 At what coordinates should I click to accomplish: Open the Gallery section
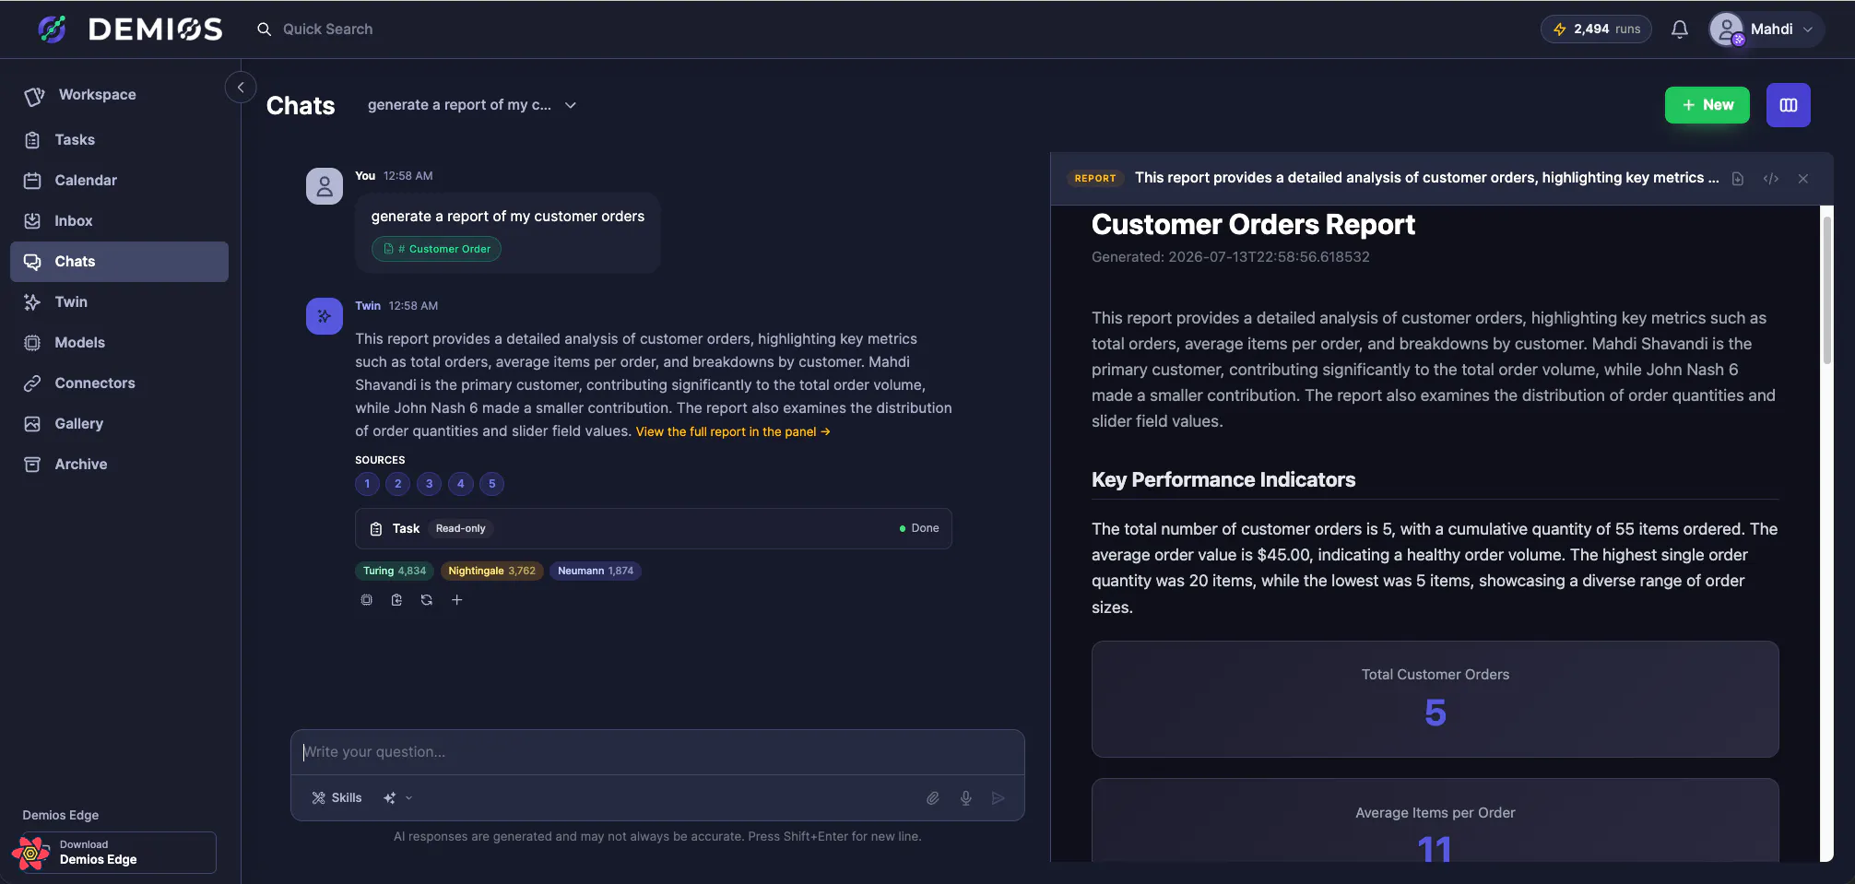pos(119,424)
